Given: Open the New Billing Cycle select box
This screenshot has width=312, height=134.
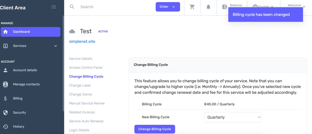Looking at the screenshot, I should point(233,117).
